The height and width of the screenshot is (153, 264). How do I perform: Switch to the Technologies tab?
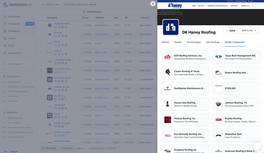[194, 42]
